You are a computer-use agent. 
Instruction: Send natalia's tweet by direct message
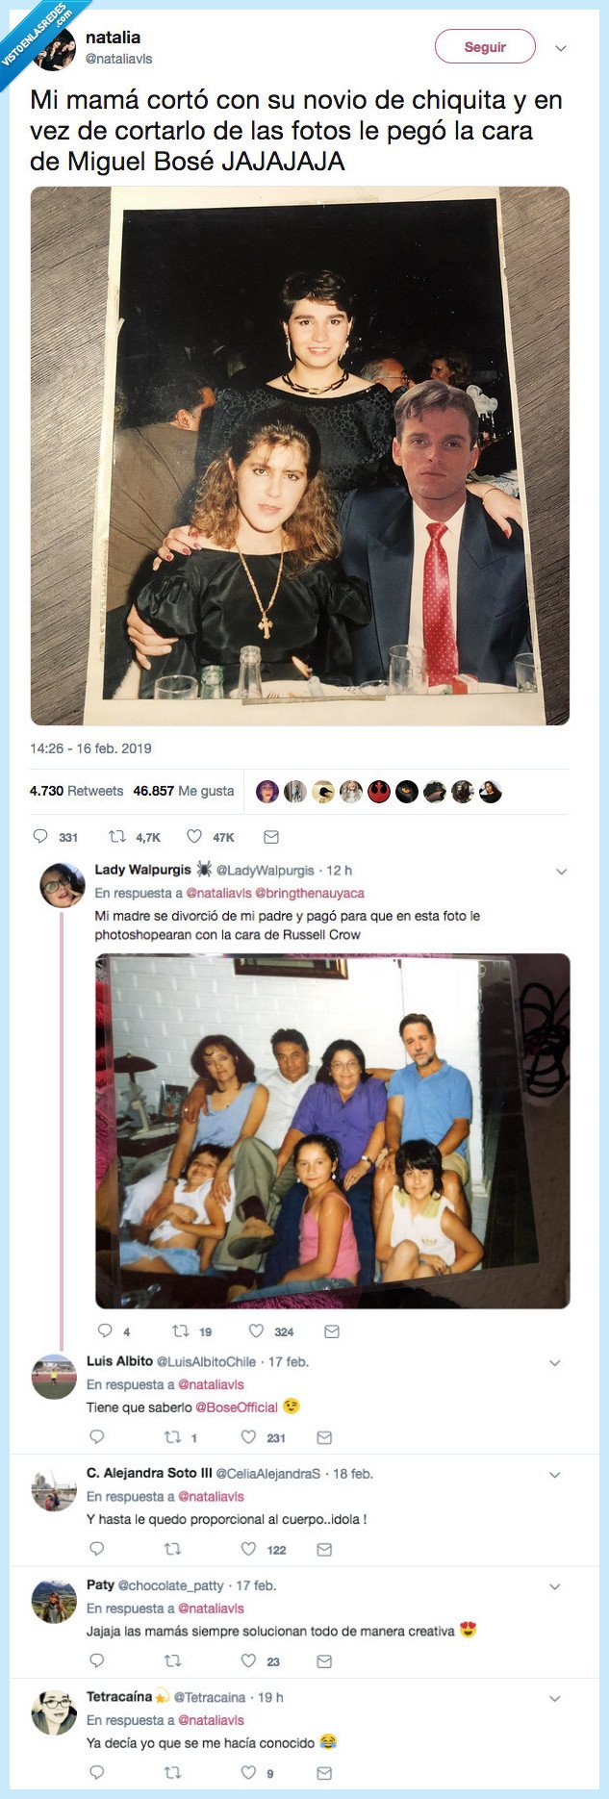271,837
